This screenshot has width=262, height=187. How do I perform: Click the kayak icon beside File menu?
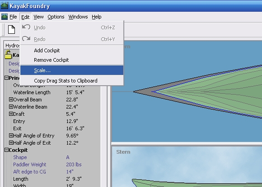click(5, 17)
